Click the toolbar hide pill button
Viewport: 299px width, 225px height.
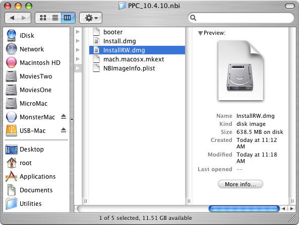pos(290,6)
